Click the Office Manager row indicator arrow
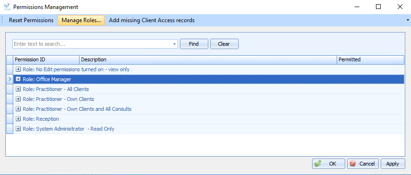 [x=10, y=79]
